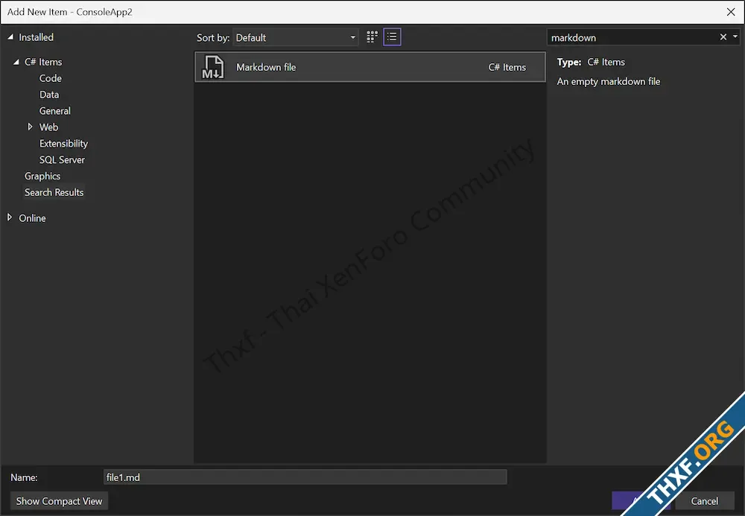Click the Cancel button

click(704, 501)
